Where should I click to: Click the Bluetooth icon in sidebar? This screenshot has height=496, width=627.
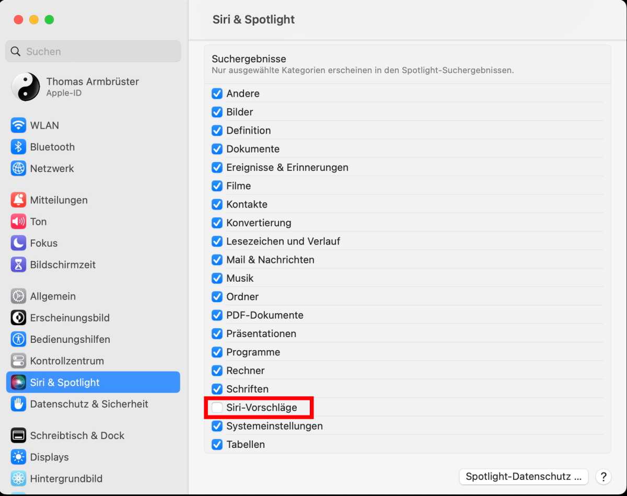coord(18,147)
